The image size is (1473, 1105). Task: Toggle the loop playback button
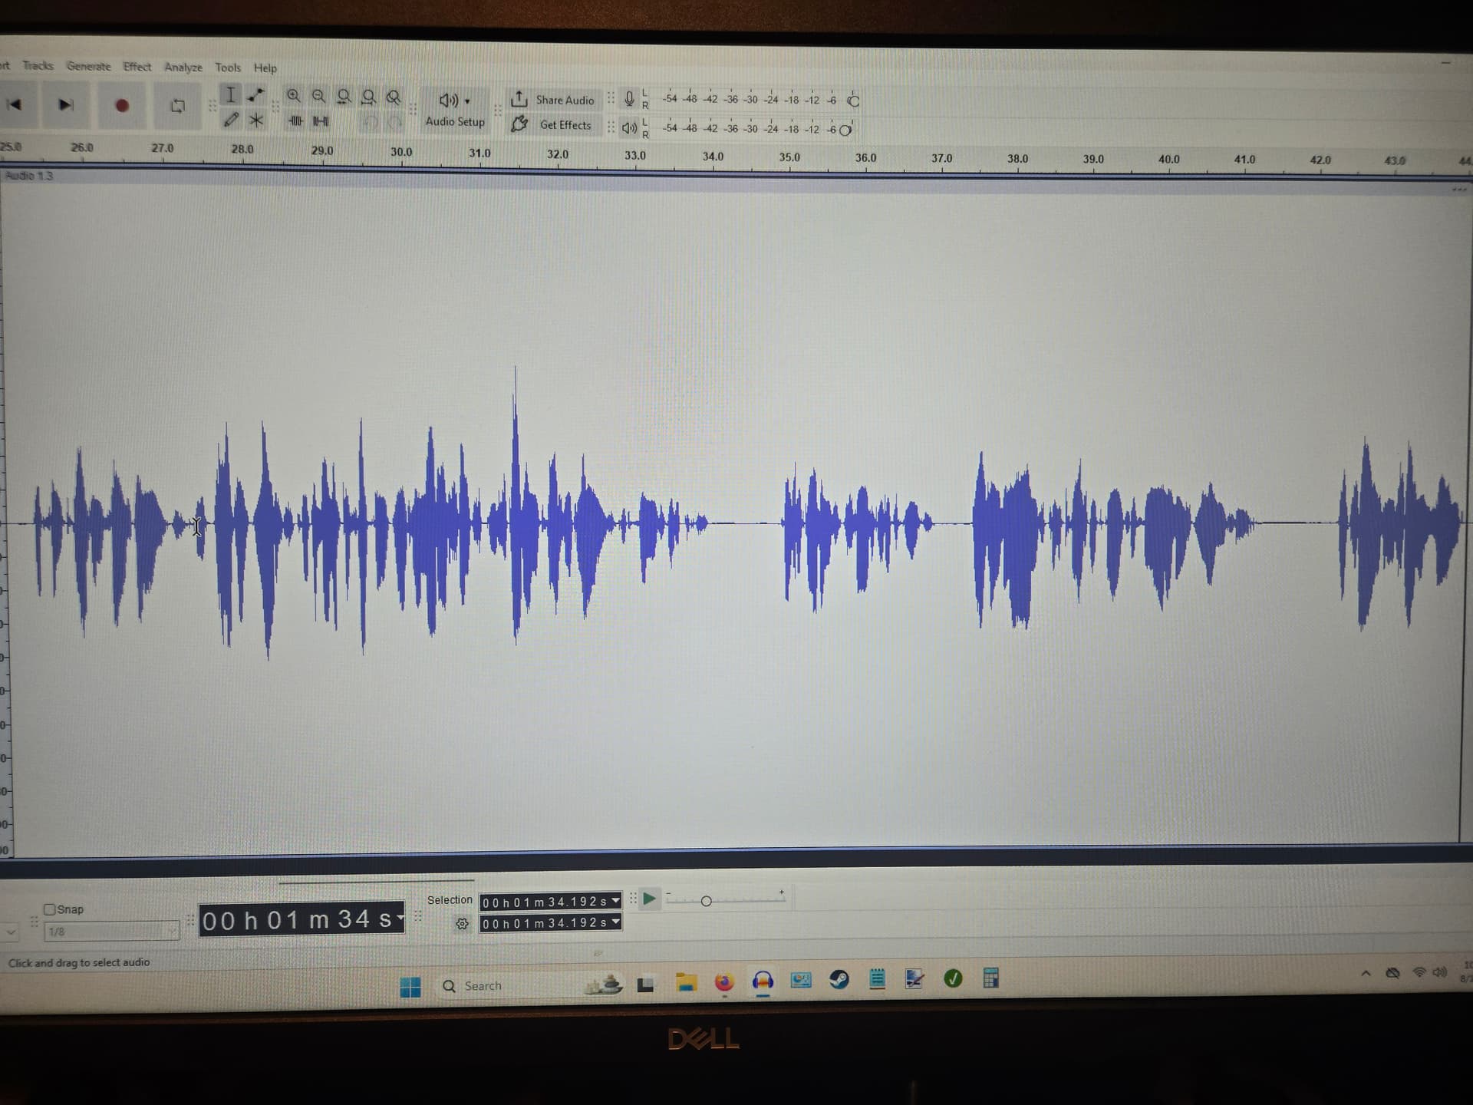(177, 106)
